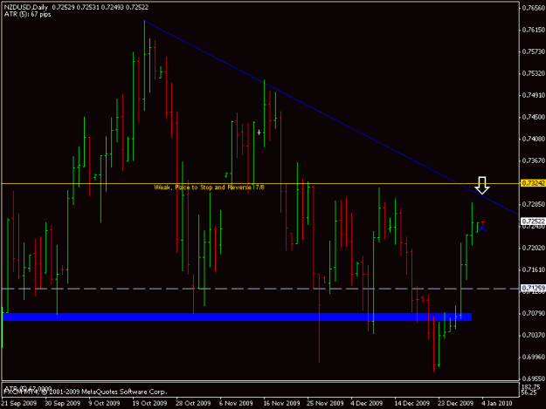Click the blue up-arrow marker near current price
The image size is (546, 409).
pos(482,228)
